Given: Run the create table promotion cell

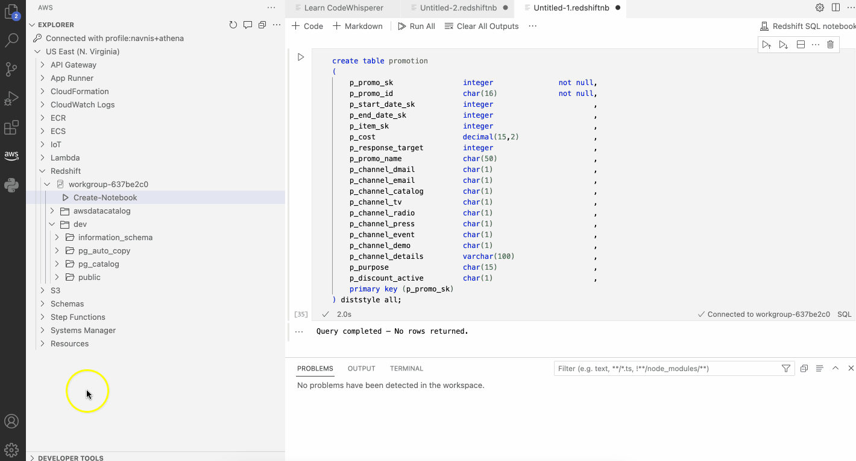Looking at the screenshot, I should pos(301,57).
